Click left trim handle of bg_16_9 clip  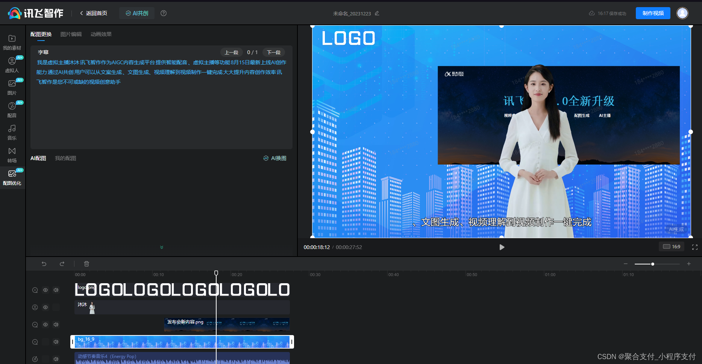click(73, 342)
